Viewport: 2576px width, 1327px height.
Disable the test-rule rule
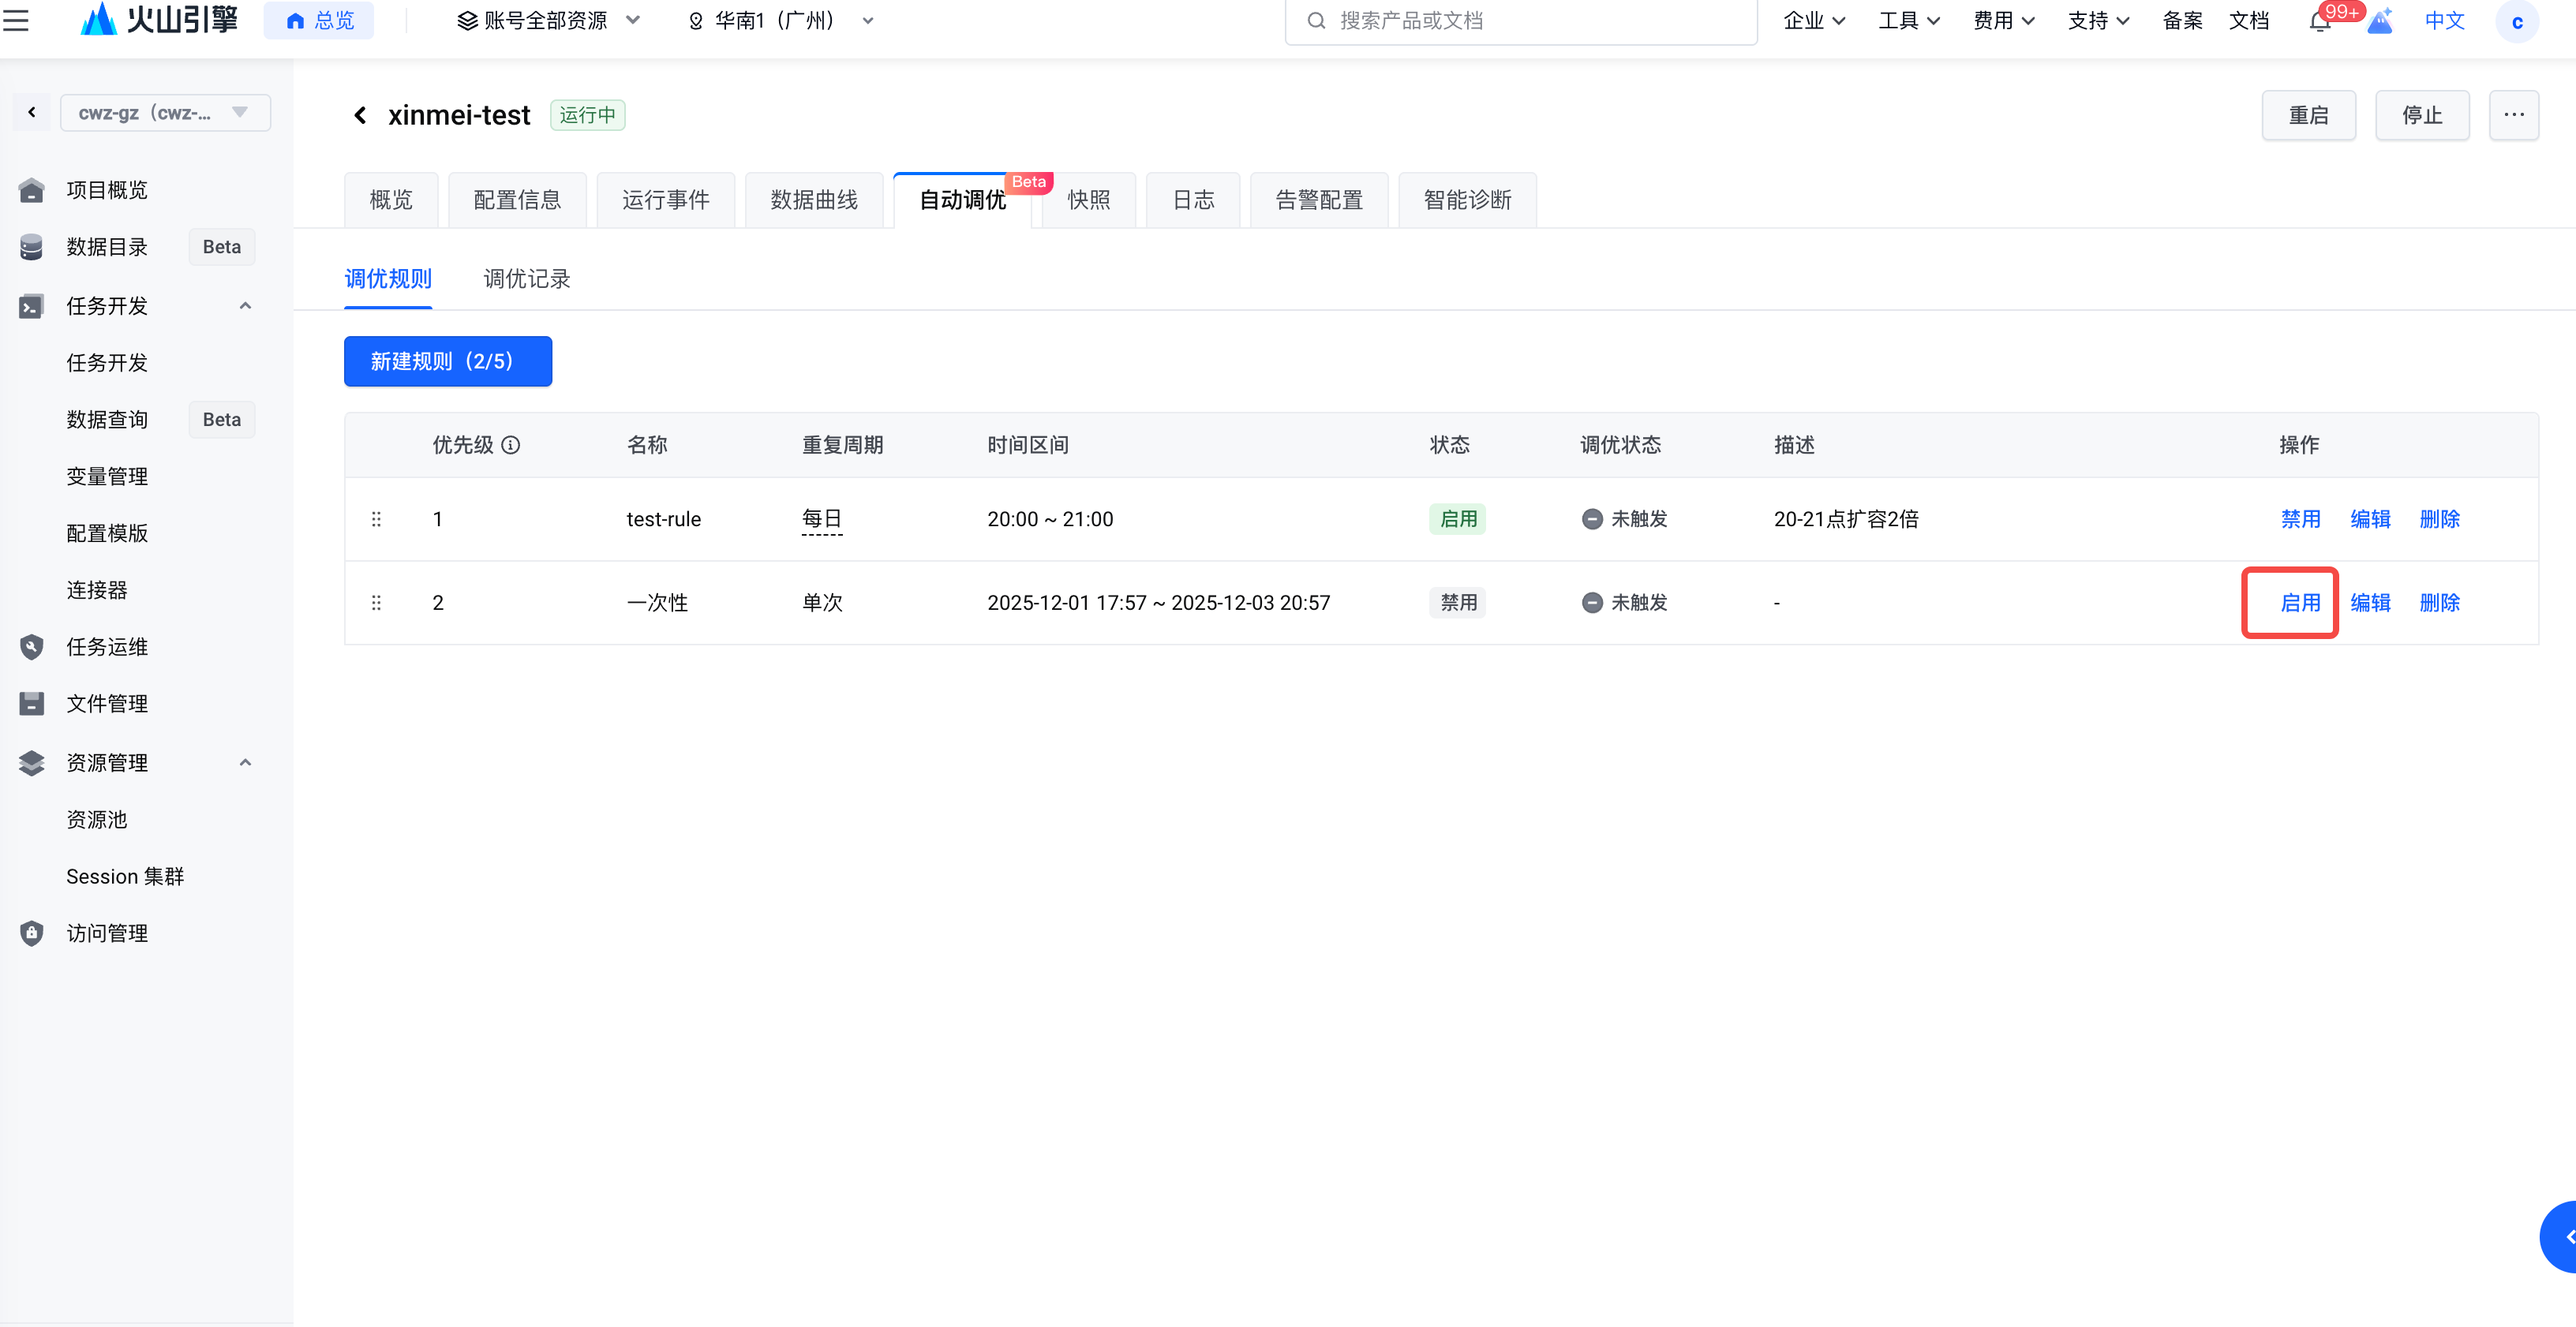coord(2299,519)
